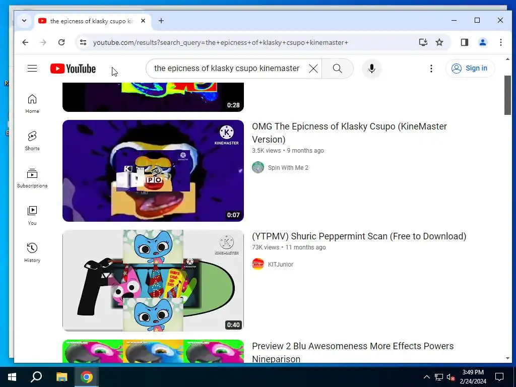The width and height of the screenshot is (516, 387).
Task: Go forward in Chrome
Action: coord(43,42)
